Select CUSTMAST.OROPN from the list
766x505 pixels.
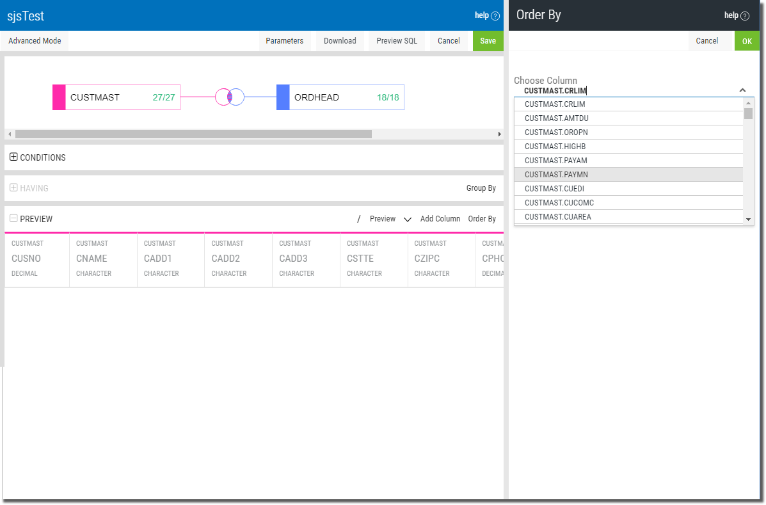coord(628,132)
